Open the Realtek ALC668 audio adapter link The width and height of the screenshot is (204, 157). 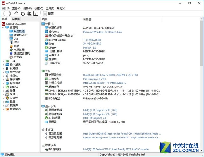[121, 138]
